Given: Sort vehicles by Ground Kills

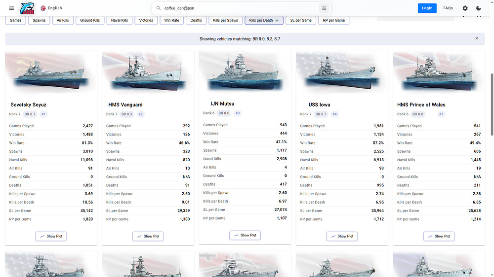Looking at the screenshot, I should pos(90,20).
